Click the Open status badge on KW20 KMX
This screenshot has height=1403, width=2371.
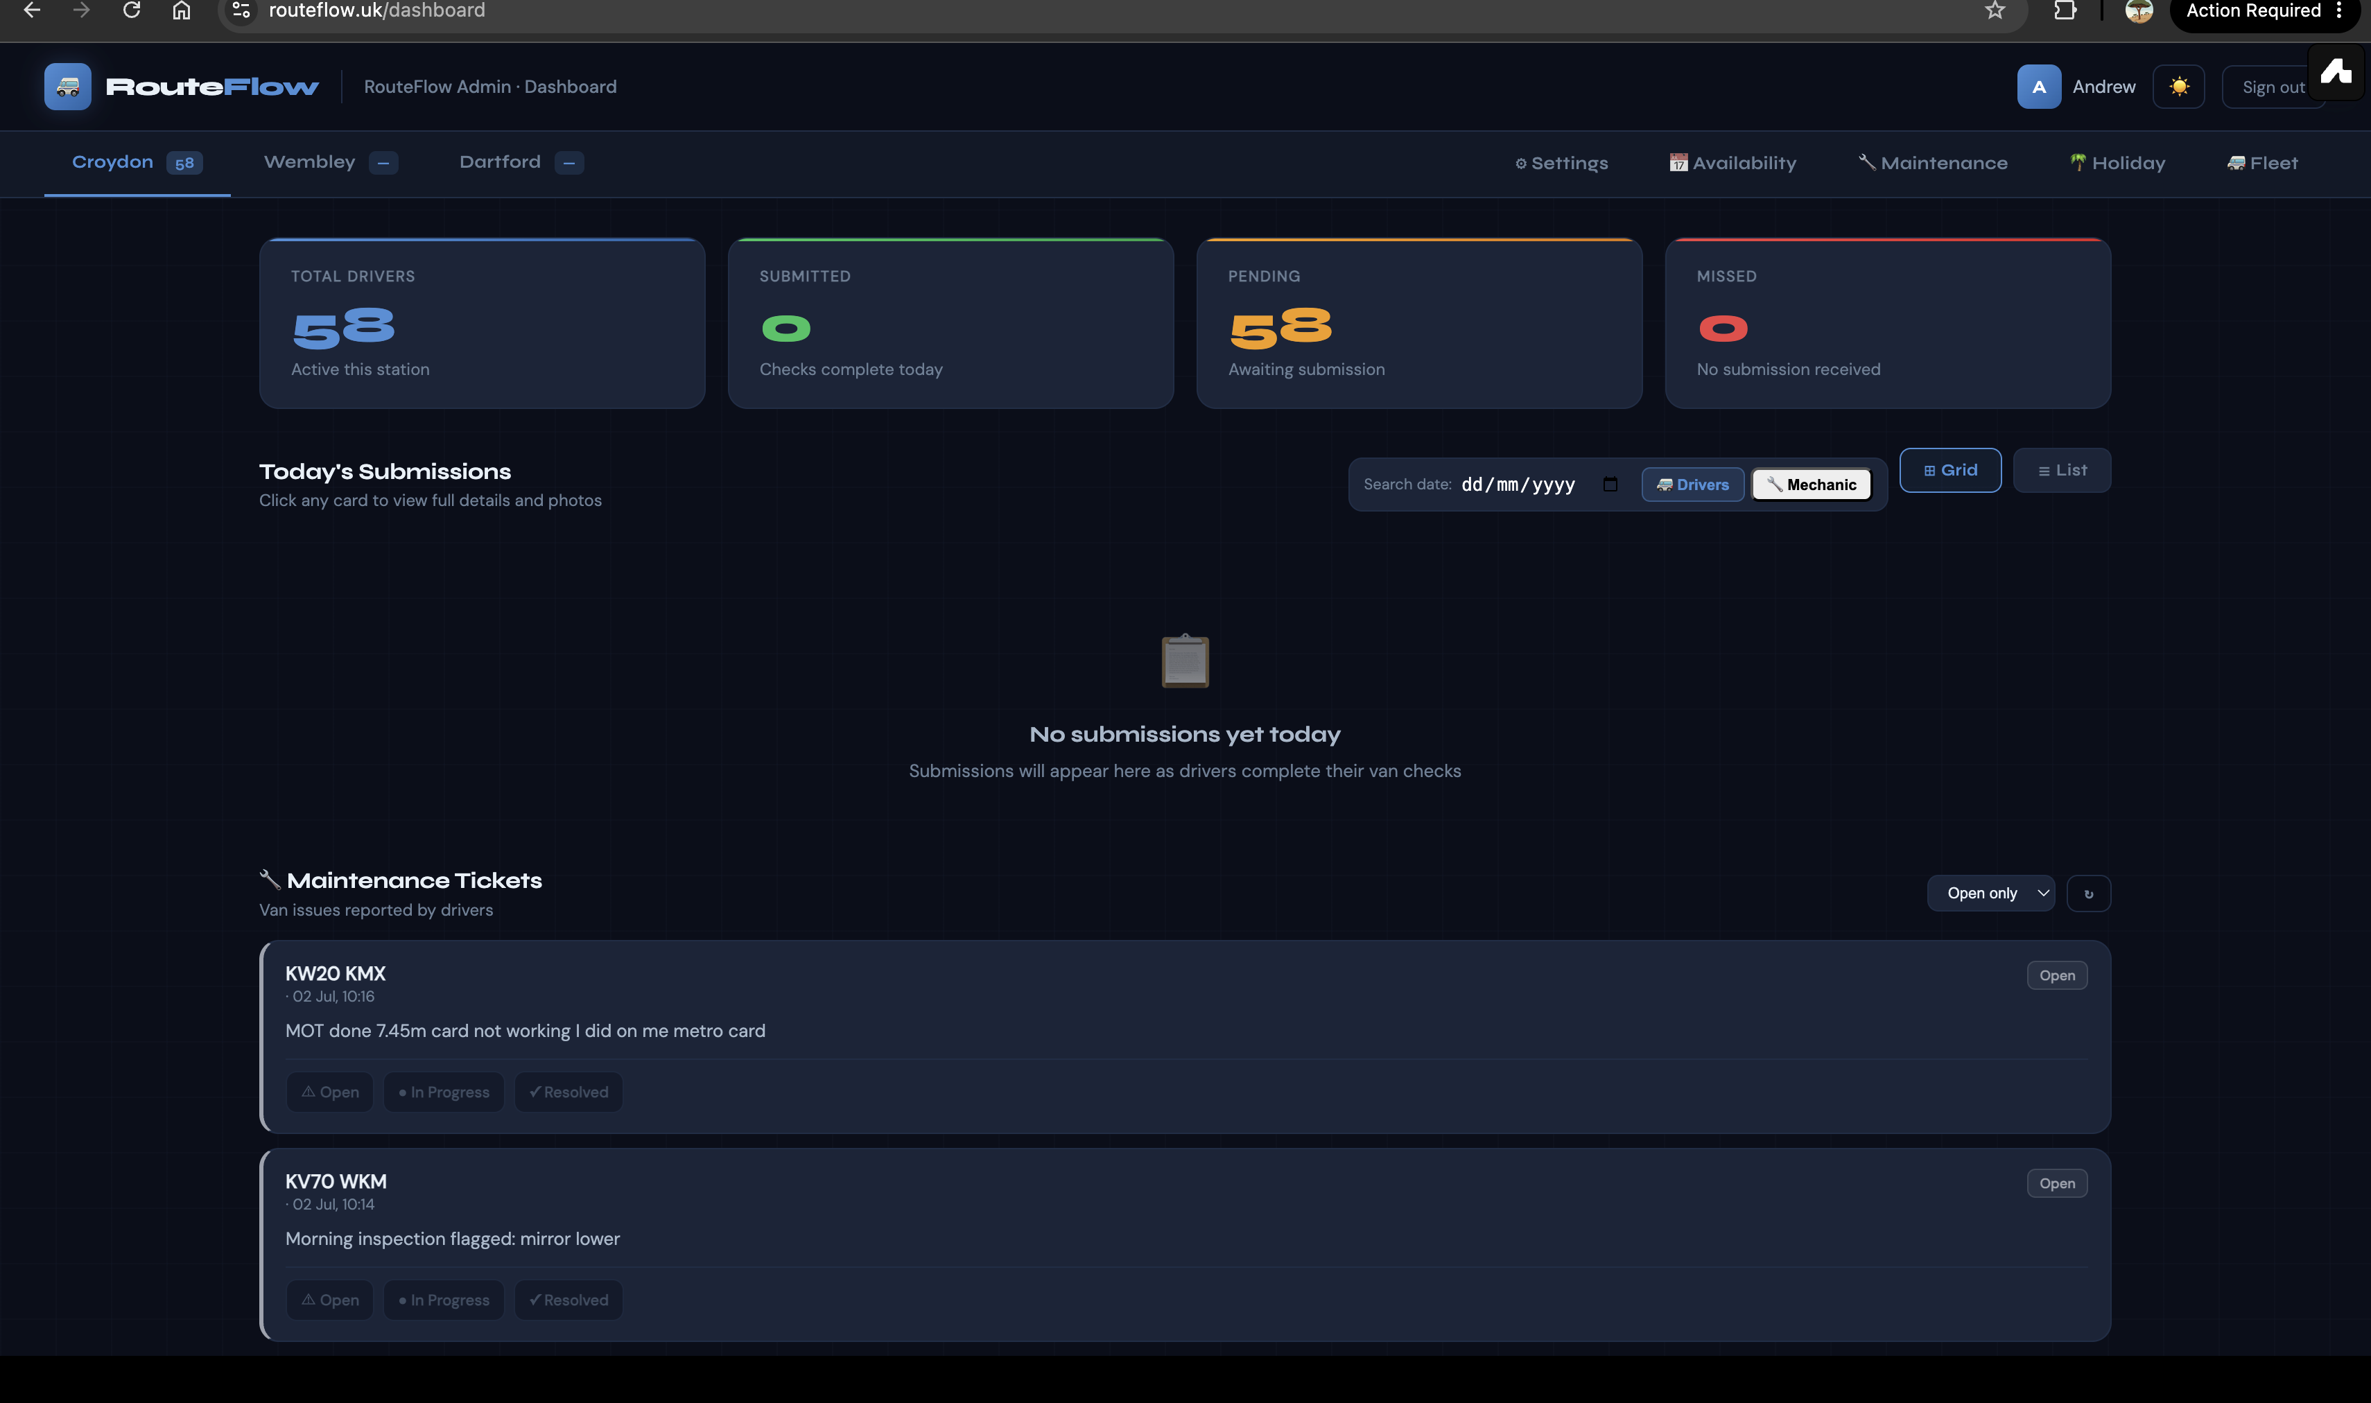point(2057,975)
